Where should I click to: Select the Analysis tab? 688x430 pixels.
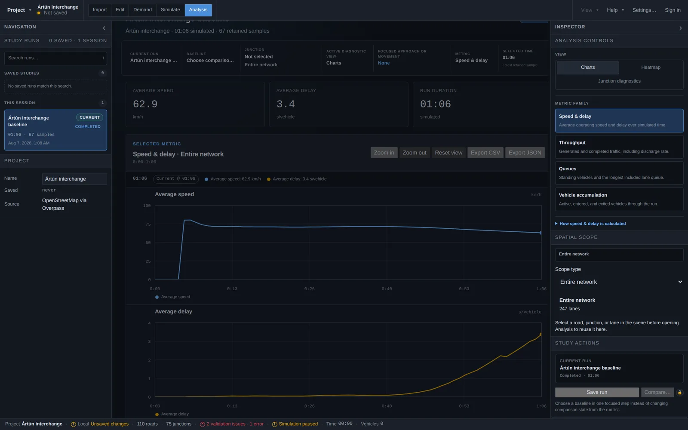click(198, 10)
